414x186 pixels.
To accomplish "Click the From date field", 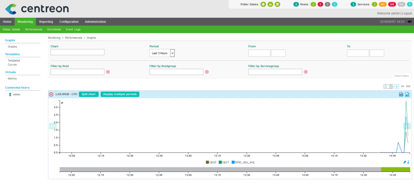I will tap(259, 53).
